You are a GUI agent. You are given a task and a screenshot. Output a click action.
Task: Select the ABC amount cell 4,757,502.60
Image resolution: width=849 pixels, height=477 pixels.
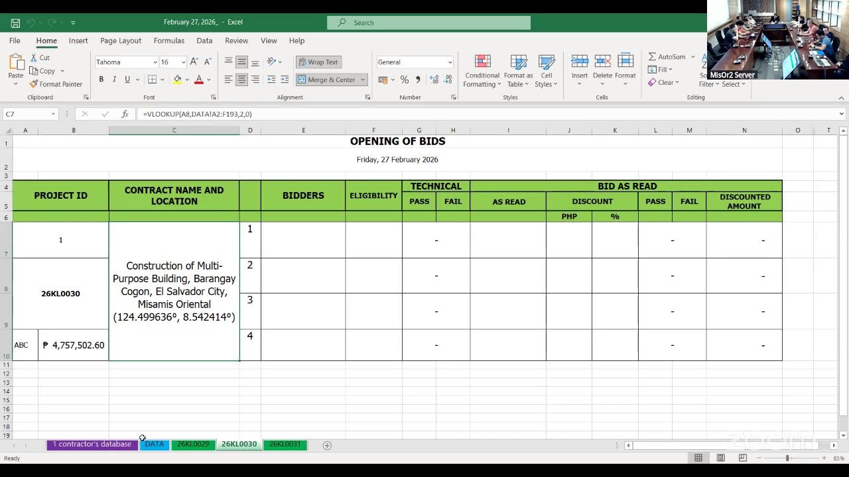tap(74, 345)
